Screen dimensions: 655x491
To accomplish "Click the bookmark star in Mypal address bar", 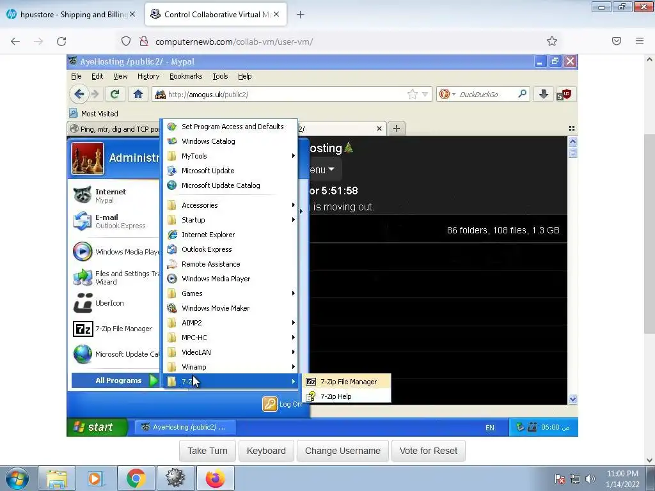I will 413,95.
